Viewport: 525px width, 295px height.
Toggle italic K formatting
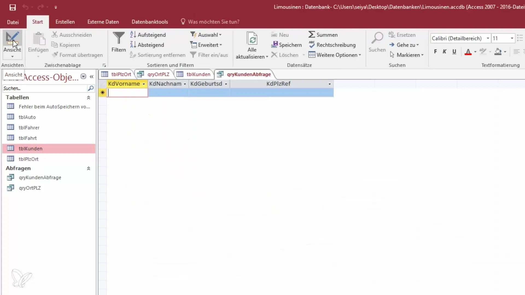[445, 51]
